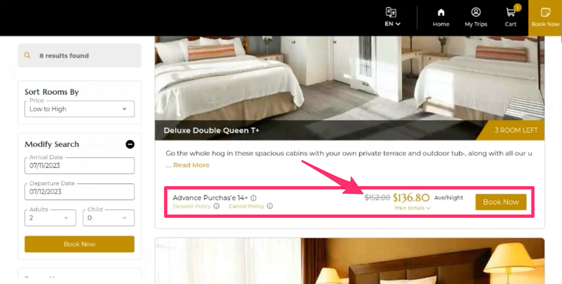Click the search magnifier icon
Screen dimensions: 562x284
click(27, 56)
